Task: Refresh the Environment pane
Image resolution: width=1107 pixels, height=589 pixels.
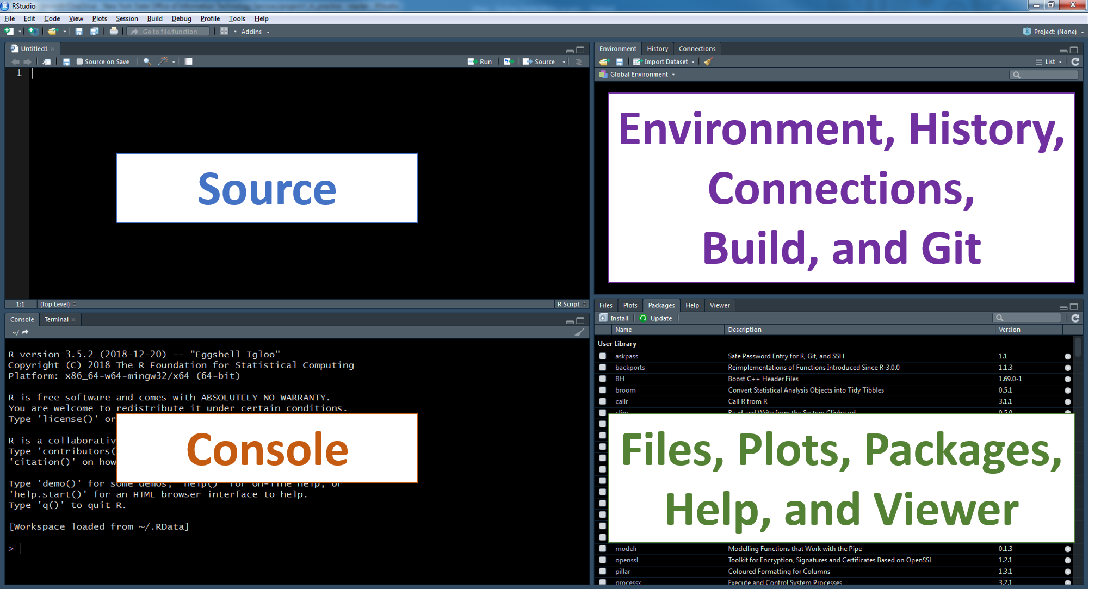Action: [1075, 62]
